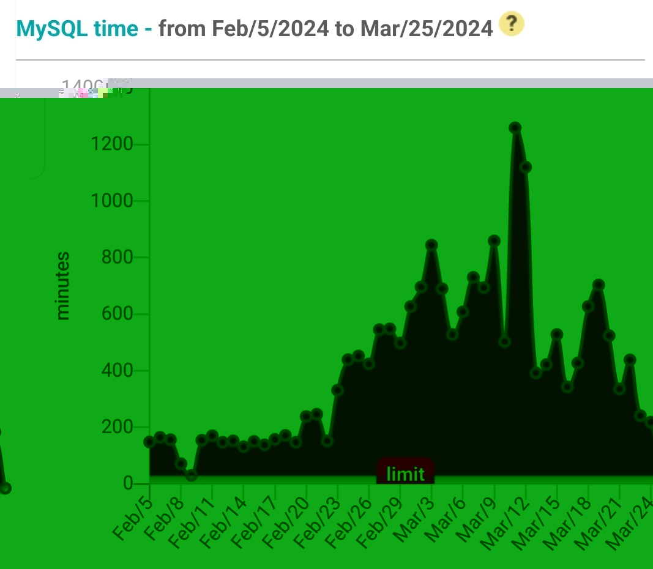Click the first data point at Feb/5
The width and height of the screenshot is (653, 569).
click(x=149, y=442)
